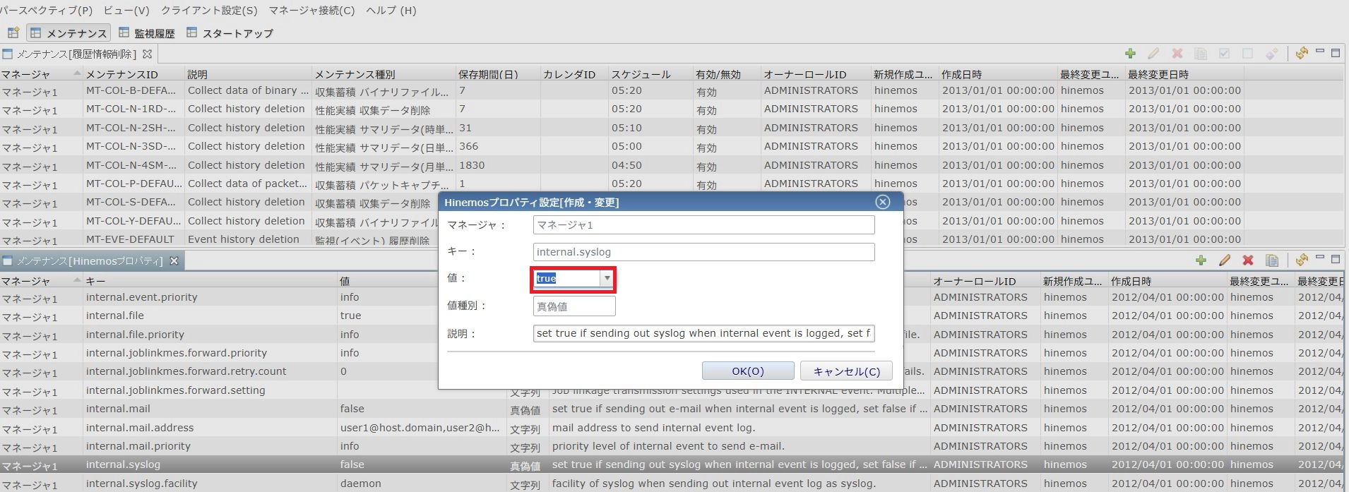1349x492 pixels.
Task: Close the Hinemos property settings dialog
Action: click(x=882, y=202)
